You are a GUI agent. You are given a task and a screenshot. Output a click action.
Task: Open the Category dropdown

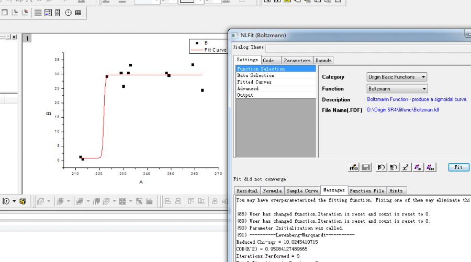coord(397,77)
